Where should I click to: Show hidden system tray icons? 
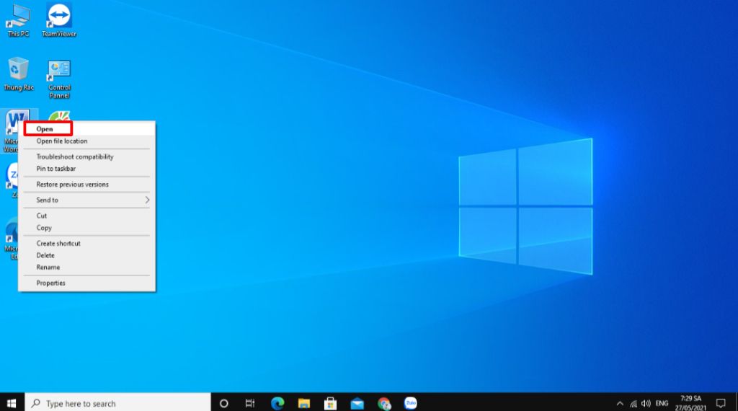(620, 404)
